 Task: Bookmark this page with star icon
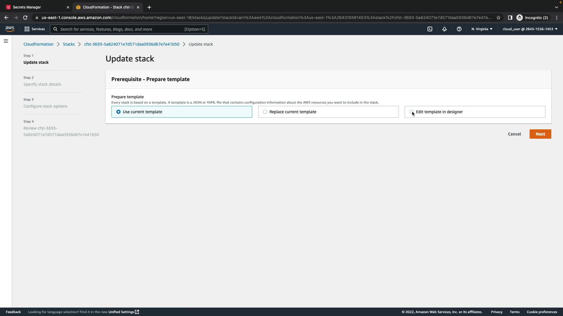point(498,18)
